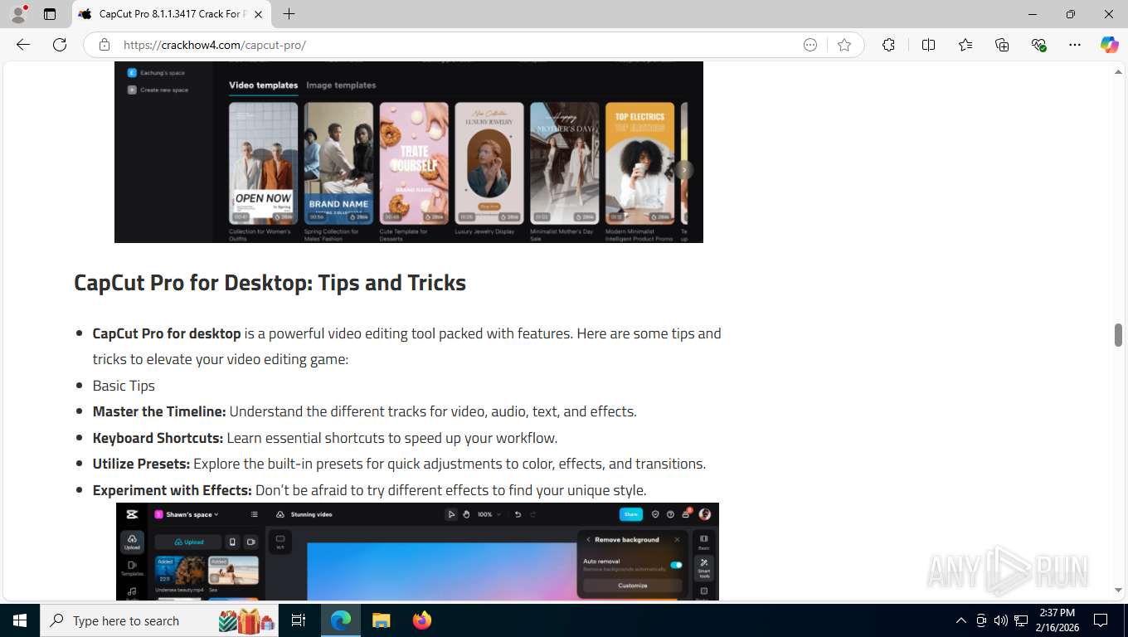The image size is (1128, 637).
Task: Click heading CapCut Pro for Desktop: Tips and Tricks
Action: coord(270,282)
